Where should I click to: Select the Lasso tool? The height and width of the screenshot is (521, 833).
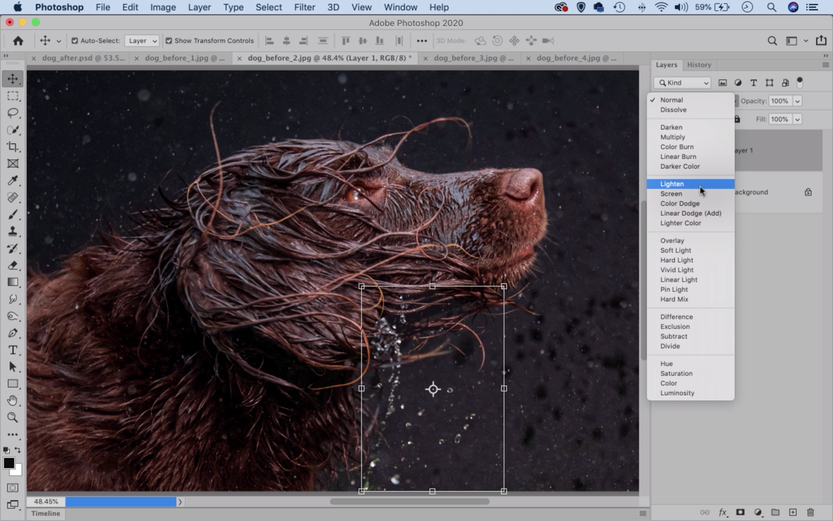[x=12, y=113]
